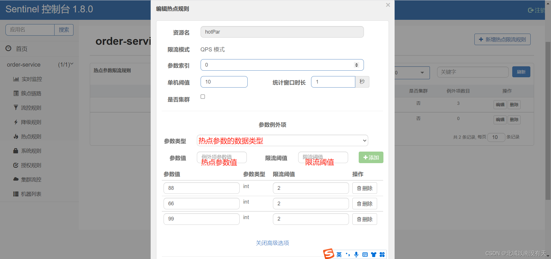This screenshot has width=551, height=259.
Task: Click the 应用名 search field
Action: click(x=30, y=30)
